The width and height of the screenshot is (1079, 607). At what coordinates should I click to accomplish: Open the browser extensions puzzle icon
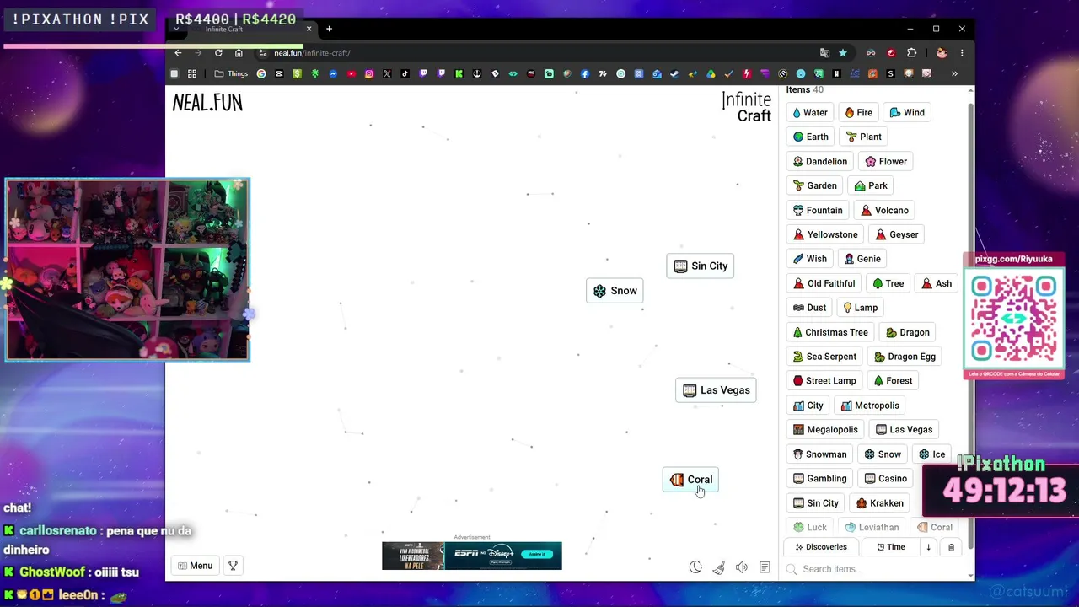(x=911, y=53)
